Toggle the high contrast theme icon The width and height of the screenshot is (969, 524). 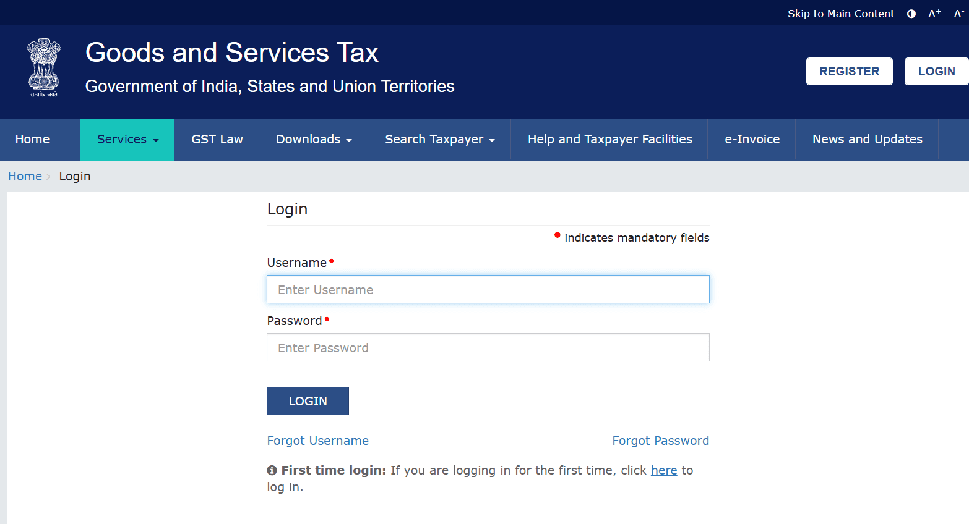911,13
